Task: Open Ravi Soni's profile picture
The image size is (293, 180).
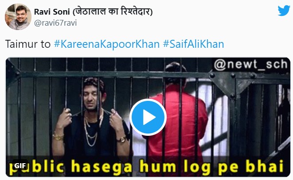Action: (18, 17)
